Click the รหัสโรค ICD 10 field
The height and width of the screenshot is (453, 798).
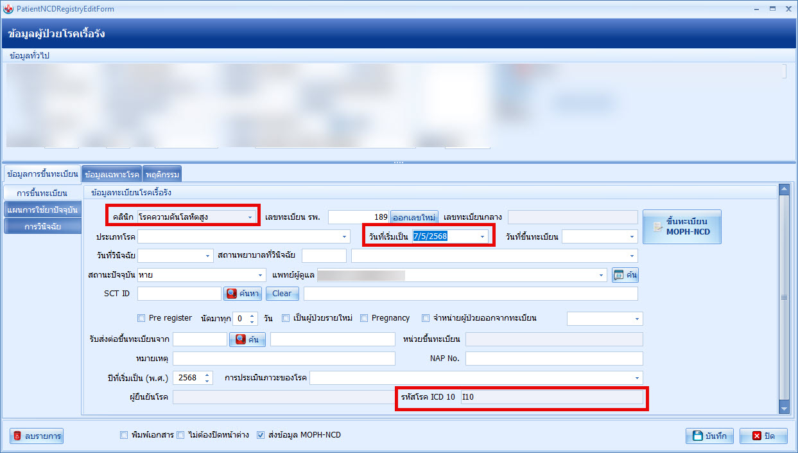[551, 397]
